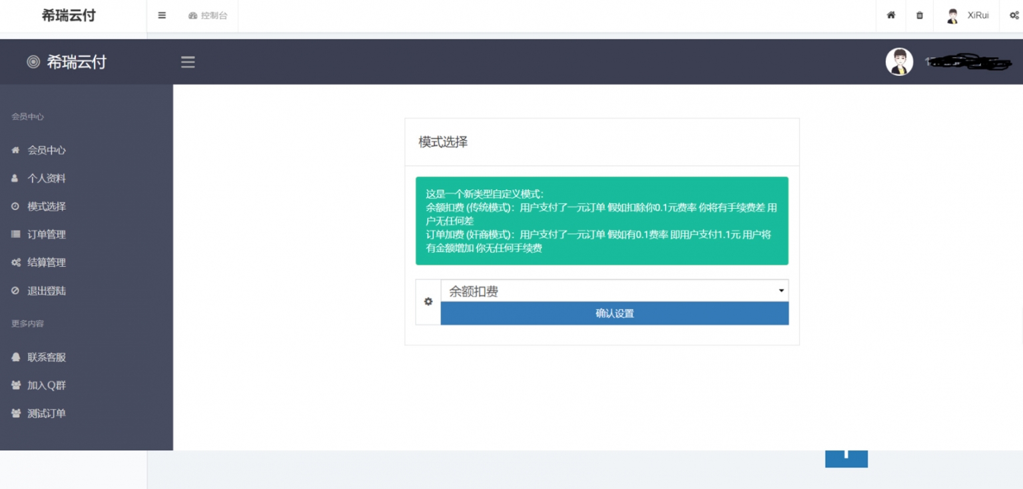Screen dimensions: 1023x489
Task: Select the 订单管理 list icon in sidebar
Action: pyautogui.click(x=15, y=234)
